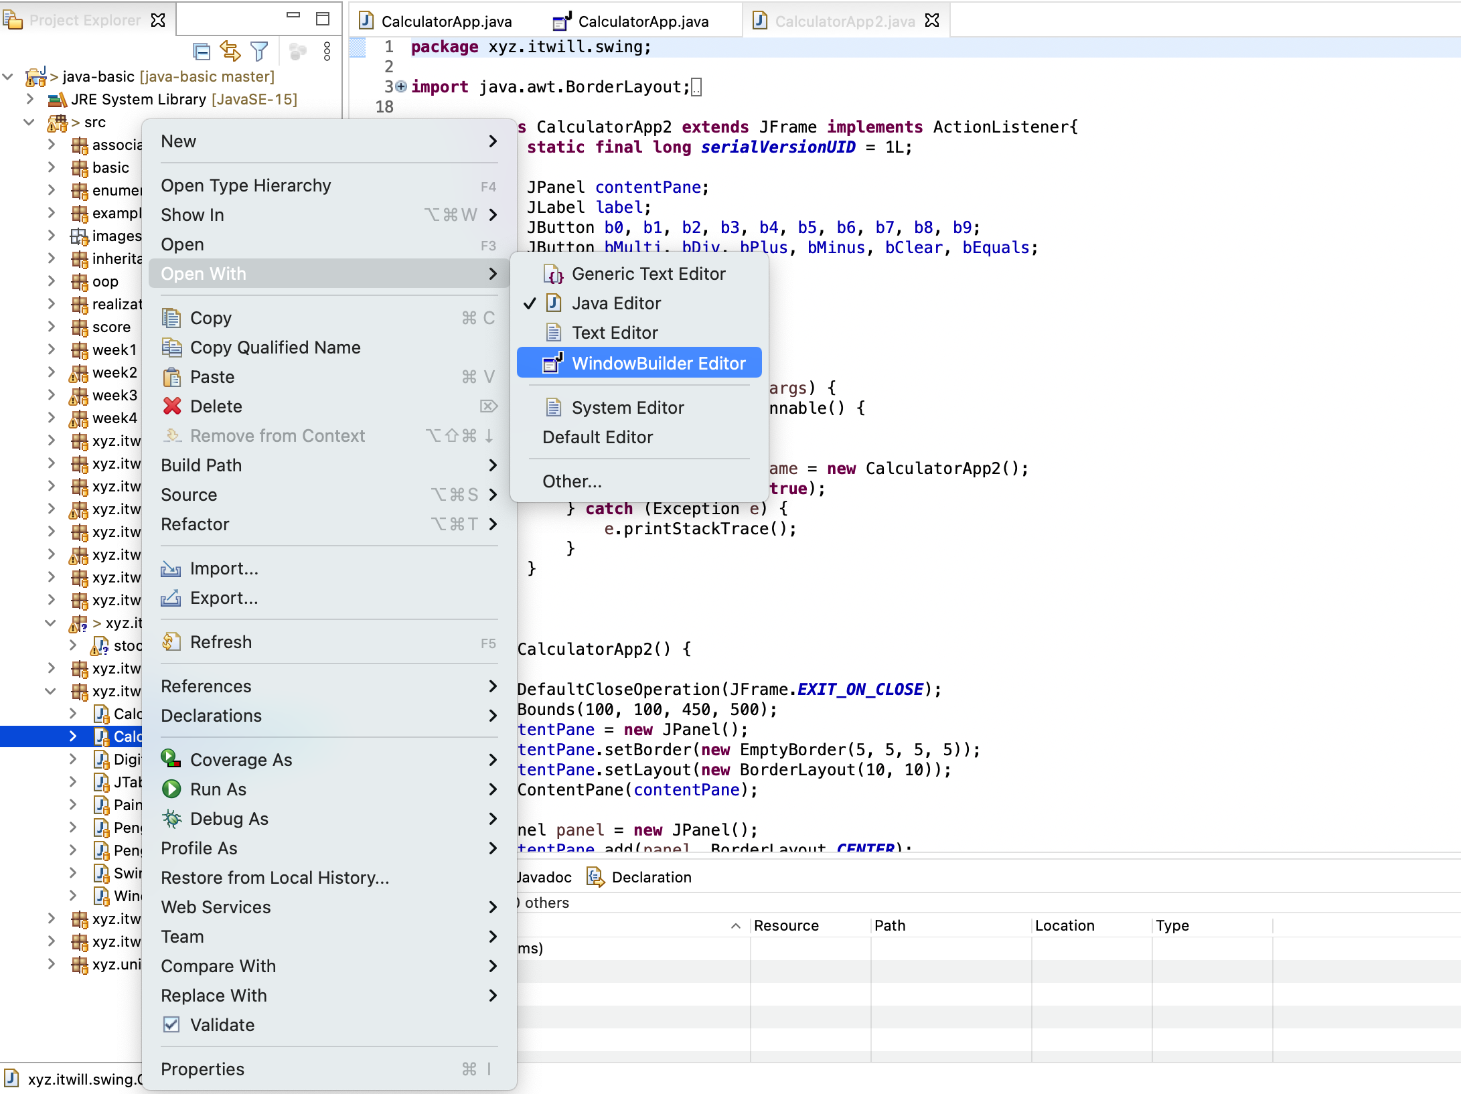Click the Resource column header
This screenshot has height=1094, width=1461.
[x=786, y=925]
